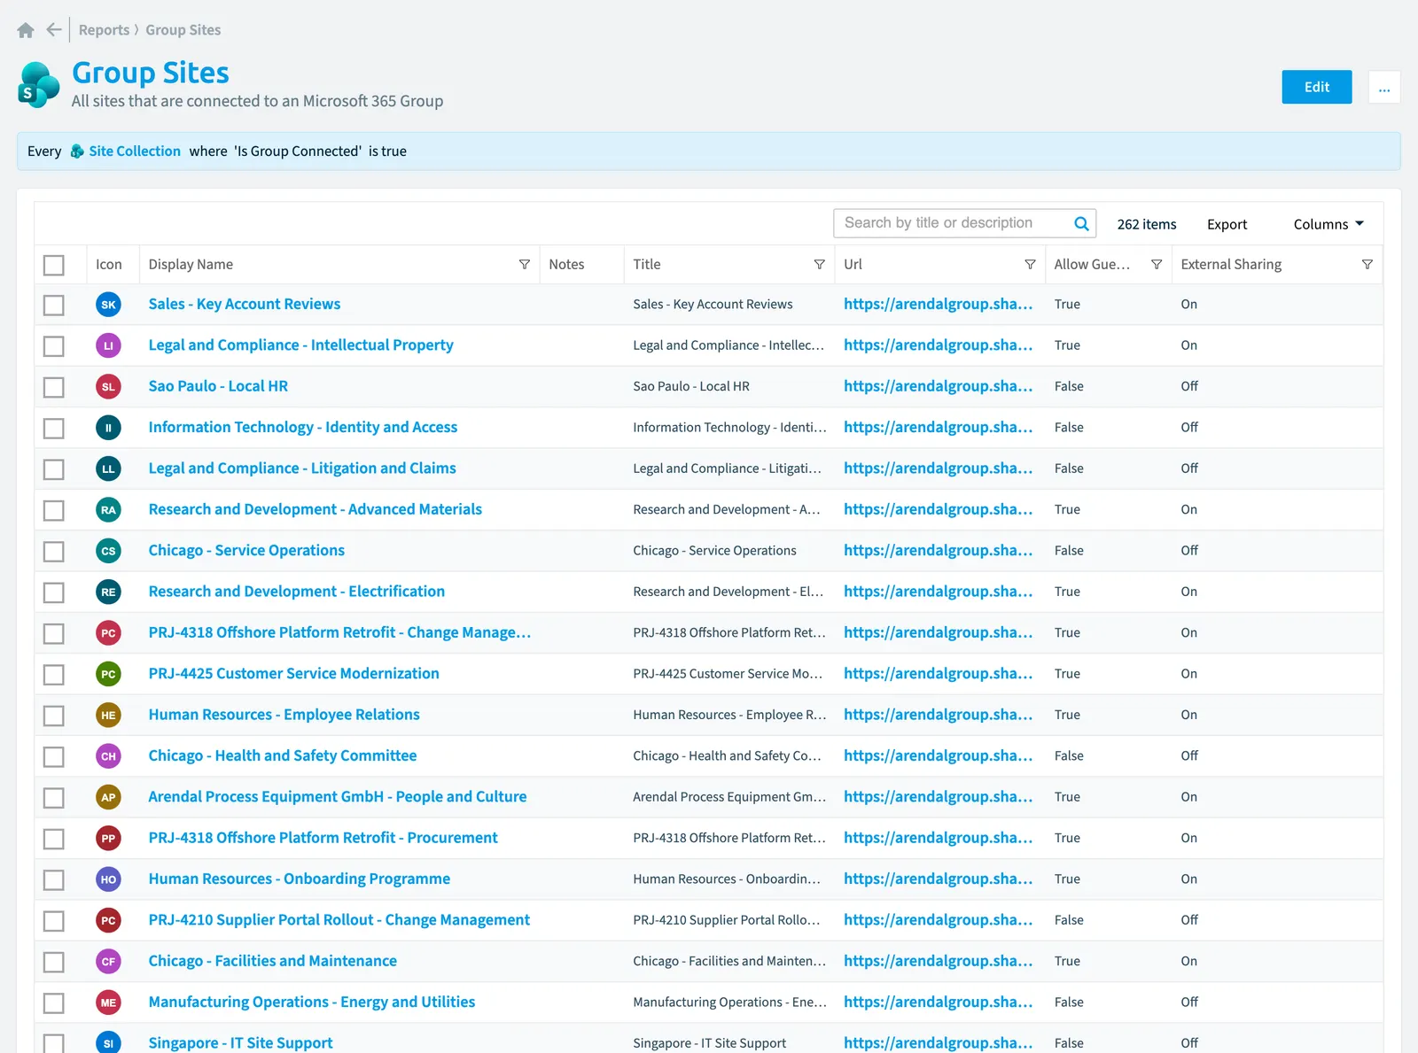Check the Chicago - Service Operations row

point(54,552)
